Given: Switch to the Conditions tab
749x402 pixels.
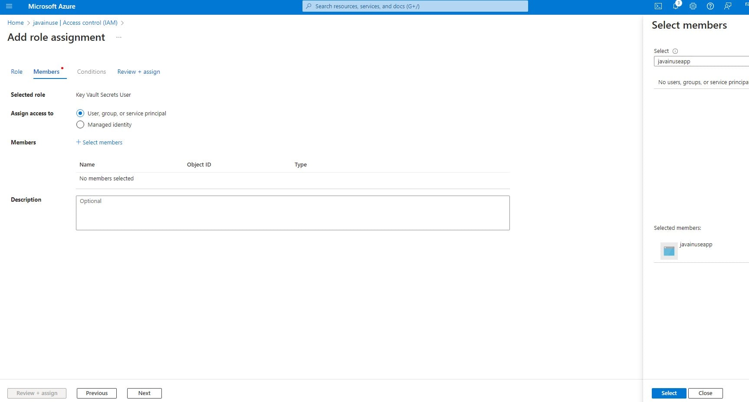Looking at the screenshot, I should click(92, 72).
